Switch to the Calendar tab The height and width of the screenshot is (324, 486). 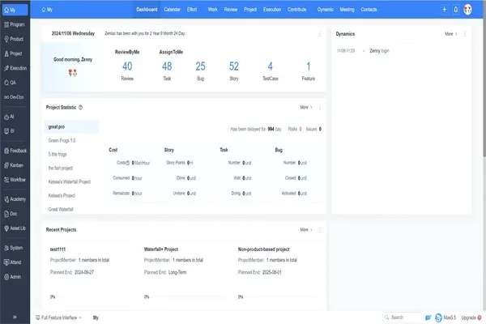[x=173, y=10]
